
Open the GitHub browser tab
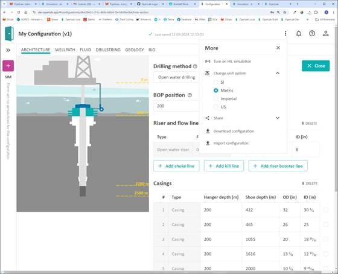click(151, 4)
